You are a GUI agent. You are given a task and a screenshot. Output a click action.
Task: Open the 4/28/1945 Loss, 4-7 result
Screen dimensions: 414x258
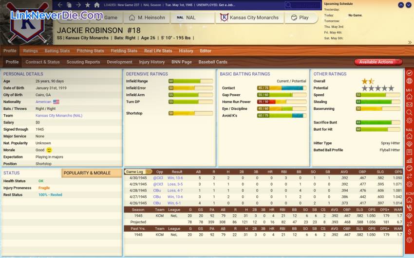(x=175, y=190)
